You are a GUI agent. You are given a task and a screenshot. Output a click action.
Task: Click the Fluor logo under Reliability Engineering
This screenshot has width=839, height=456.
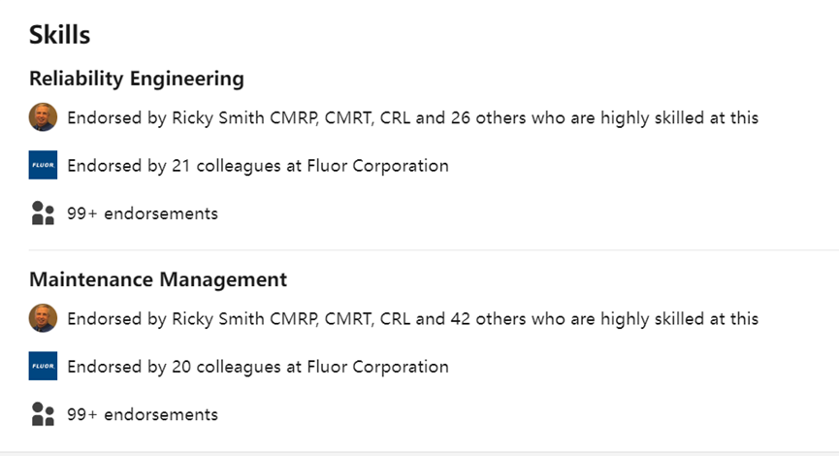coord(43,166)
